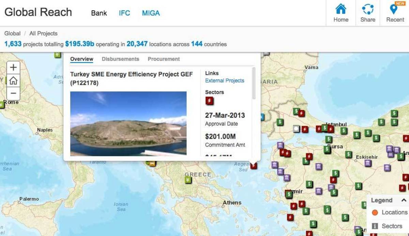The height and width of the screenshot is (236, 409).
Task: Click the Legend heading text
Action: [x=382, y=200]
